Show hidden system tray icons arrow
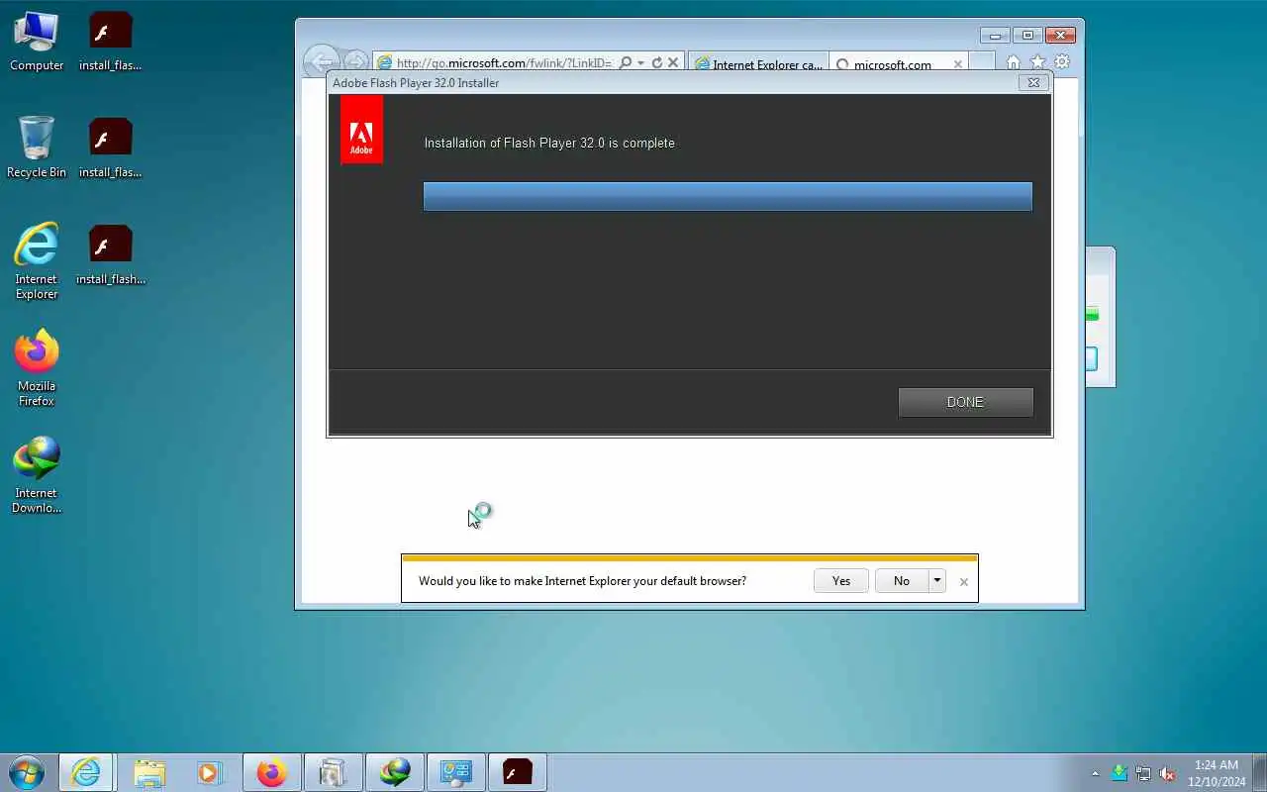Screen dimensions: 1267x792 [x=1095, y=773]
